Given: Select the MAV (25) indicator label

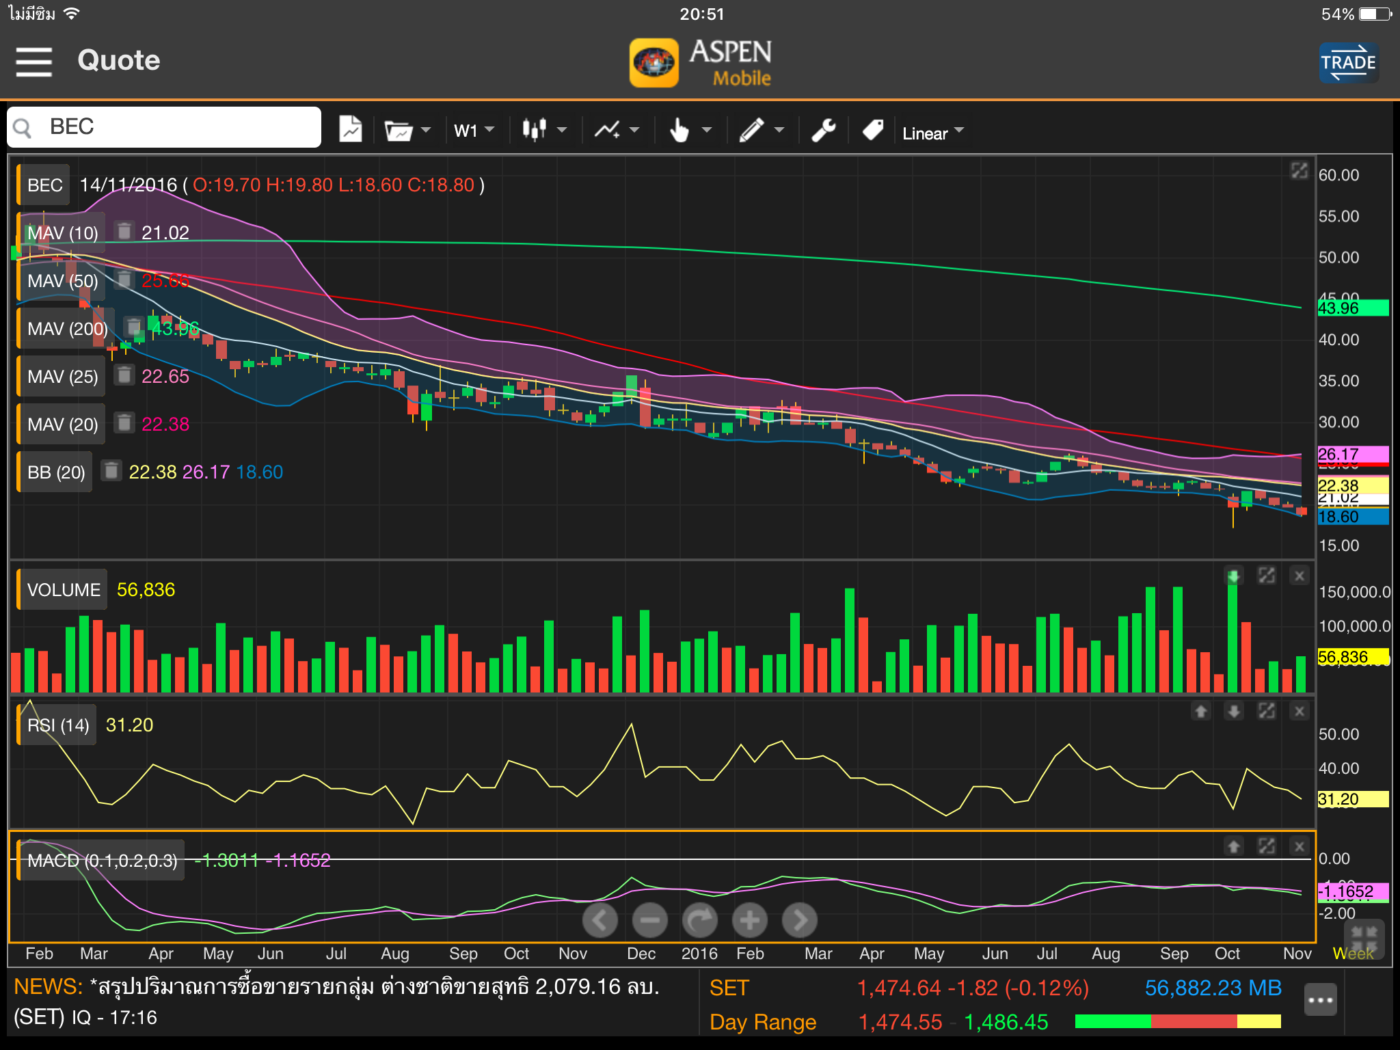Looking at the screenshot, I should [x=62, y=377].
